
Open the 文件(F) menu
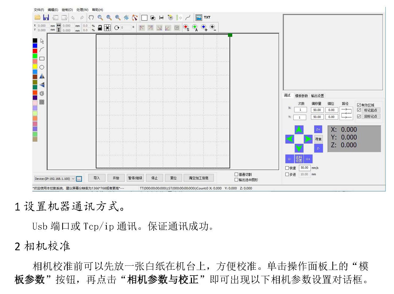(x=39, y=10)
